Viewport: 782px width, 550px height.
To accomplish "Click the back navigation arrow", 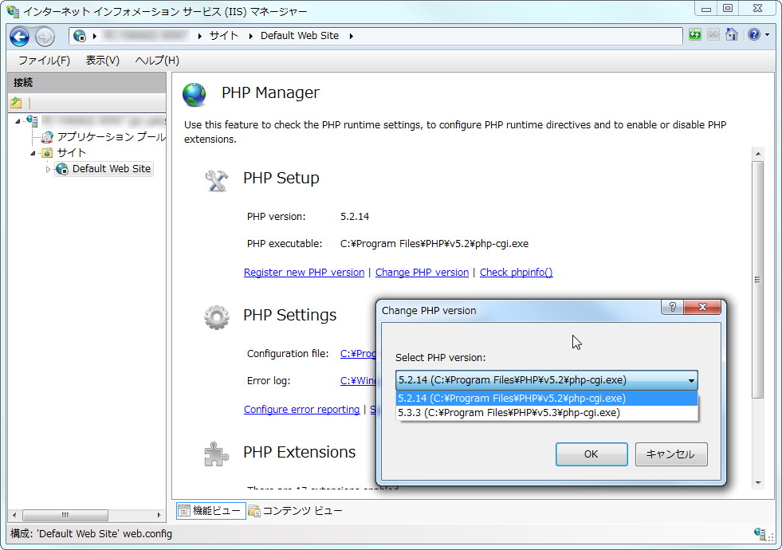I will coord(18,36).
